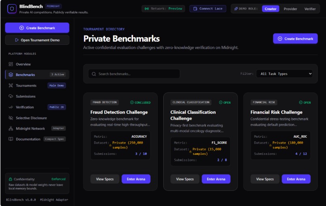Click the Overview grid icon in sidebar

click(x=11, y=64)
